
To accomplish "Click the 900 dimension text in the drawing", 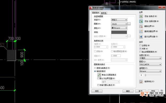I will click(22, 55).
